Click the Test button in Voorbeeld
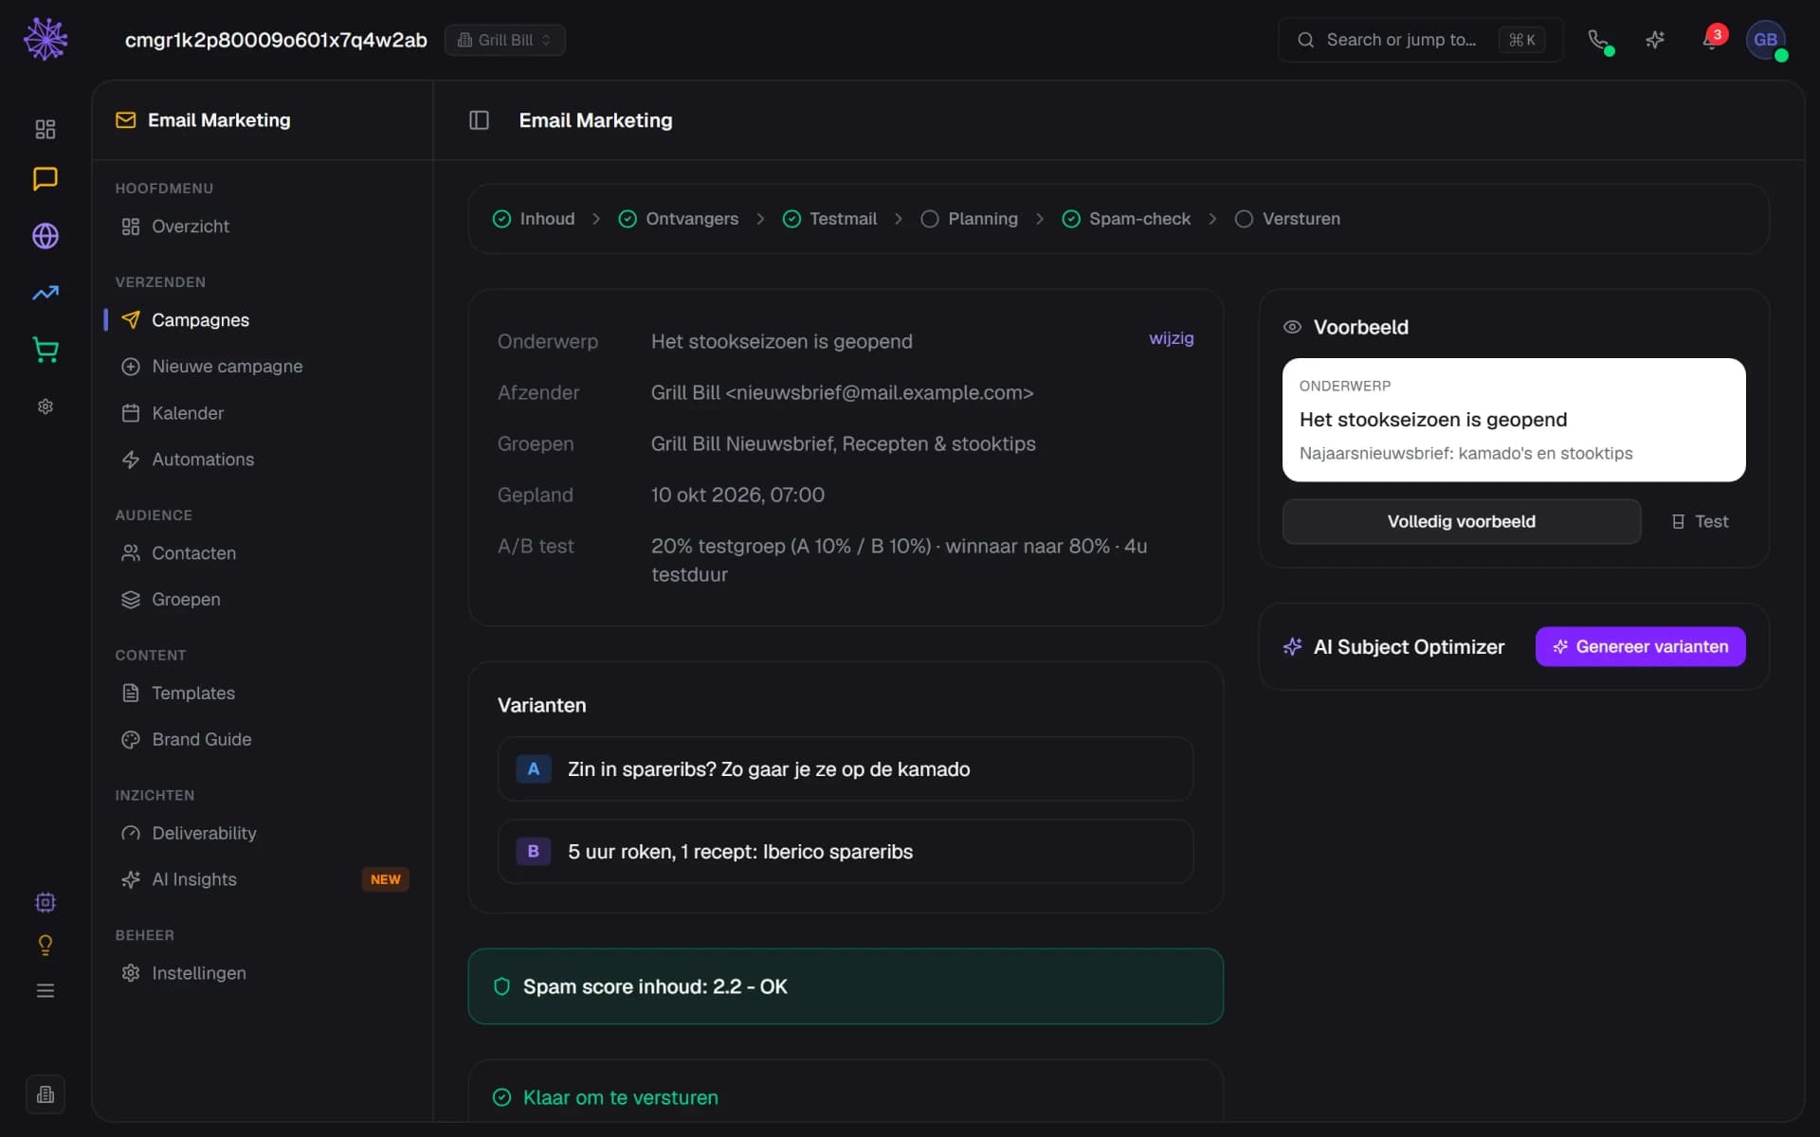 tap(1700, 521)
